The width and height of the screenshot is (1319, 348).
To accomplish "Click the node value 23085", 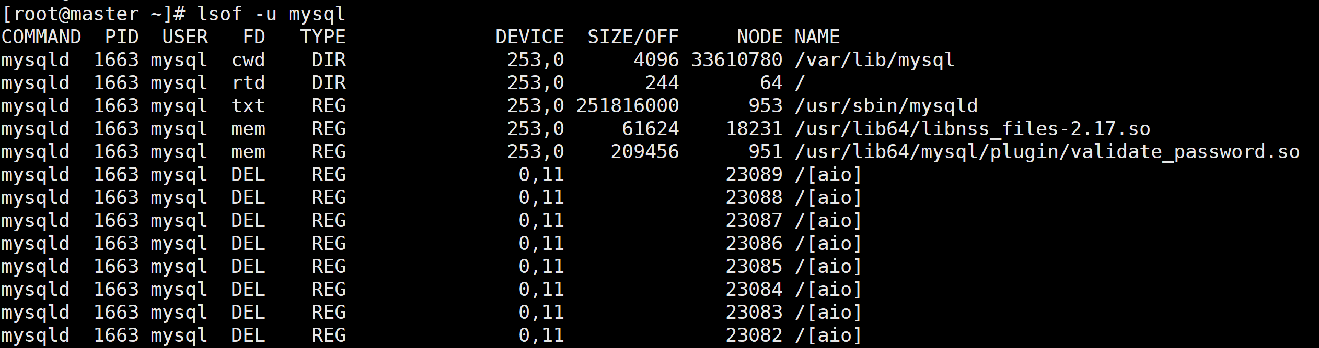I will pos(754,267).
